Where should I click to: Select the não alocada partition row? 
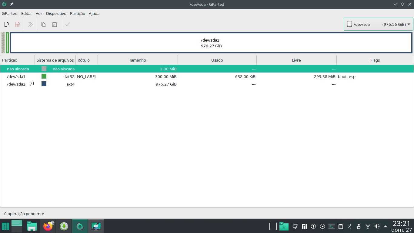(207, 69)
